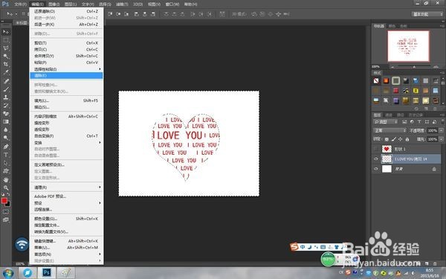Select the Lasso tool
The image size is (446, 279).
click(x=6, y=48)
